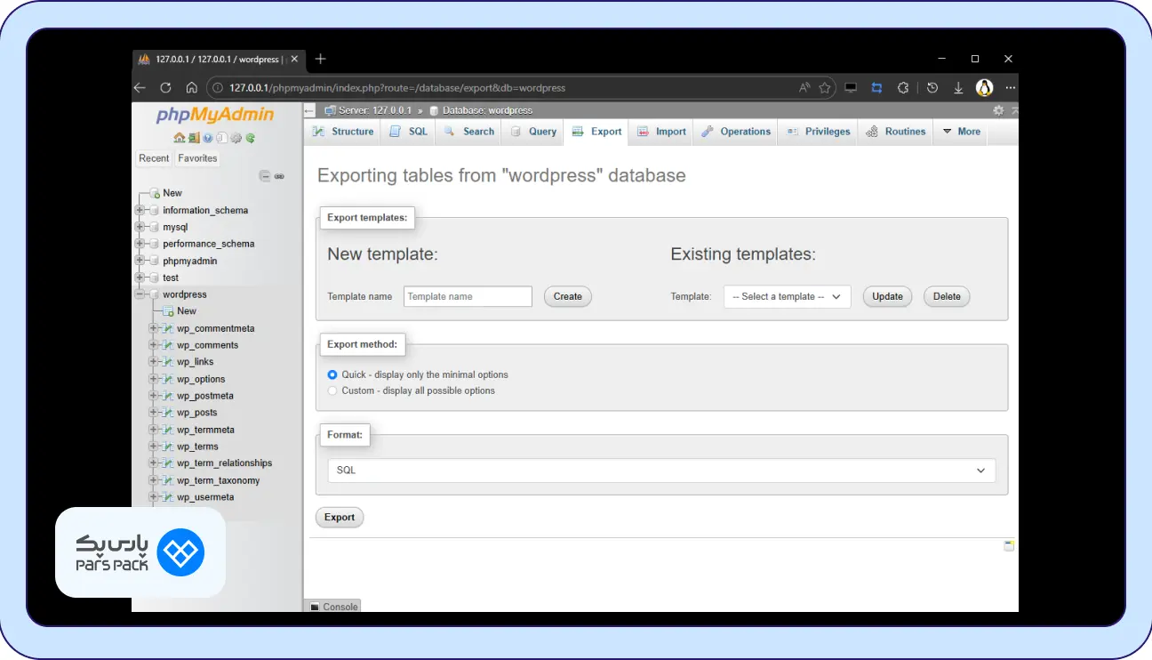This screenshot has height=660, width=1152.
Task: Expand the information_schema database
Action: 140,211
